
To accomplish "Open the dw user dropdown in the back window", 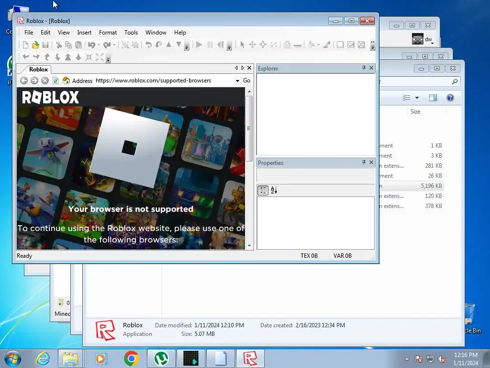I will pyautogui.click(x=433, y=43).
